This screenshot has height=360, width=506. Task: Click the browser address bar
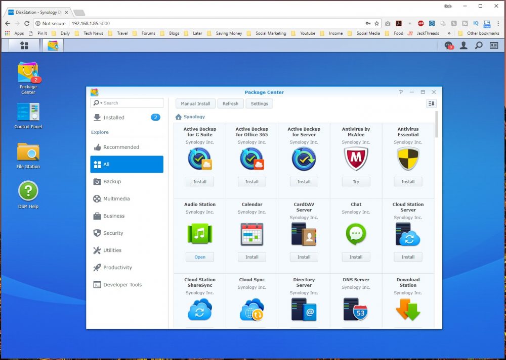[206, 24]
